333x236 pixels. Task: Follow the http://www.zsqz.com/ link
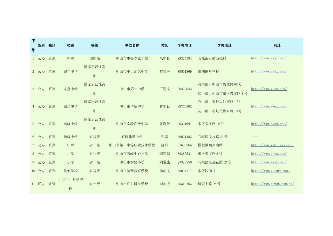tap(269, 106)
